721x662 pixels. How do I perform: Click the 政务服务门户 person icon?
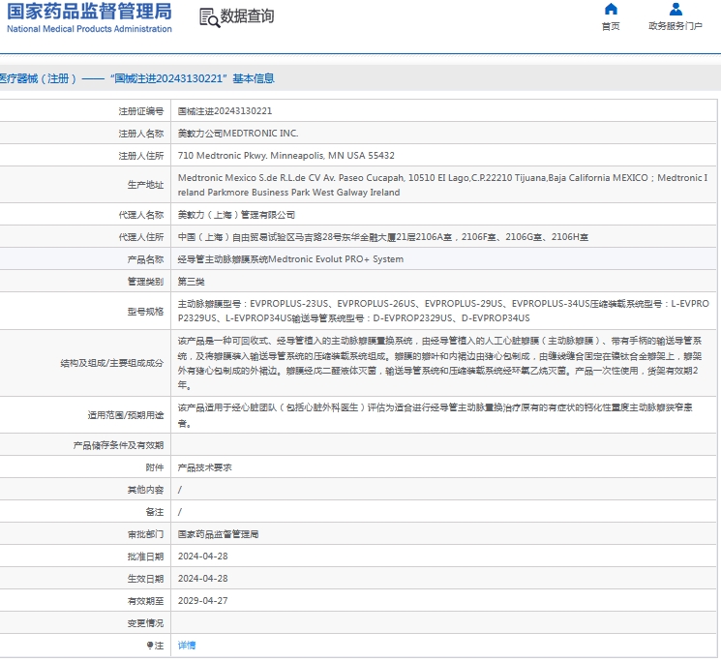point(676,10)
